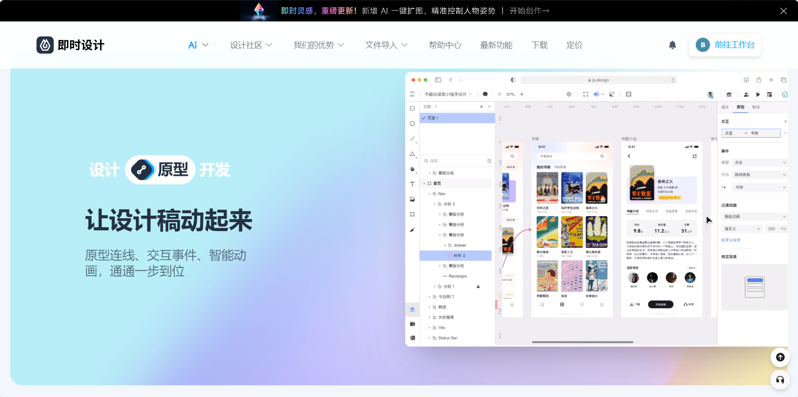Click the browser back arrow in mockup
Screen dimensions: 798x397
click(x=451, y=80)
